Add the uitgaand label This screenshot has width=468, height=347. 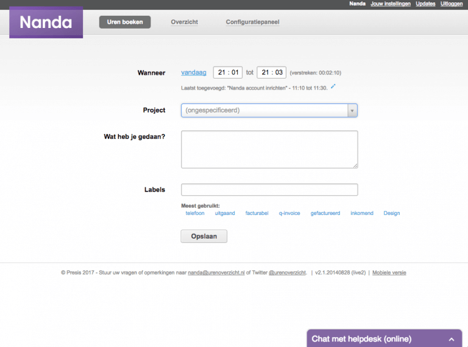click(x=225, y=213)
